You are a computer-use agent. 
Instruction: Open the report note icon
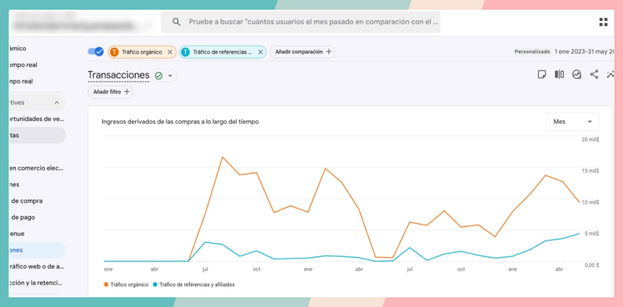[542, 74]
